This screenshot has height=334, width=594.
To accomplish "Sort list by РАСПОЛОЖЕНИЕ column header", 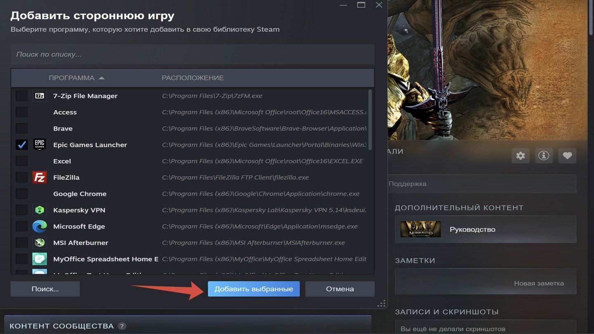I will click(x=193, y=78).
